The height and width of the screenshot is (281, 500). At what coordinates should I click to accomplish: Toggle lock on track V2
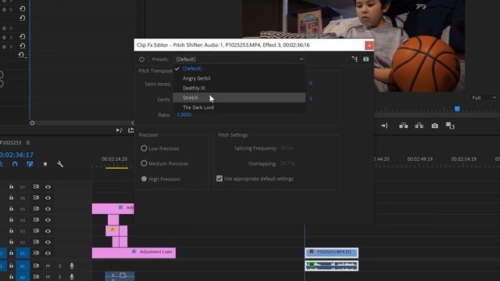11,242
